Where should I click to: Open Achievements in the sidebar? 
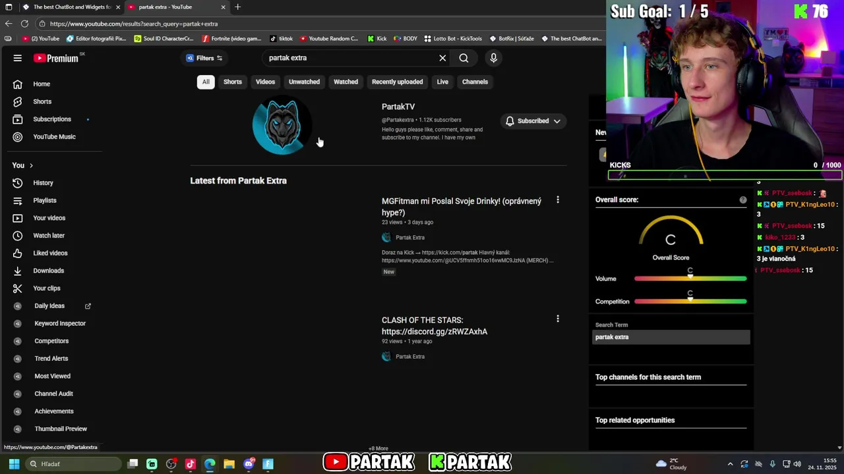point(53,411)
